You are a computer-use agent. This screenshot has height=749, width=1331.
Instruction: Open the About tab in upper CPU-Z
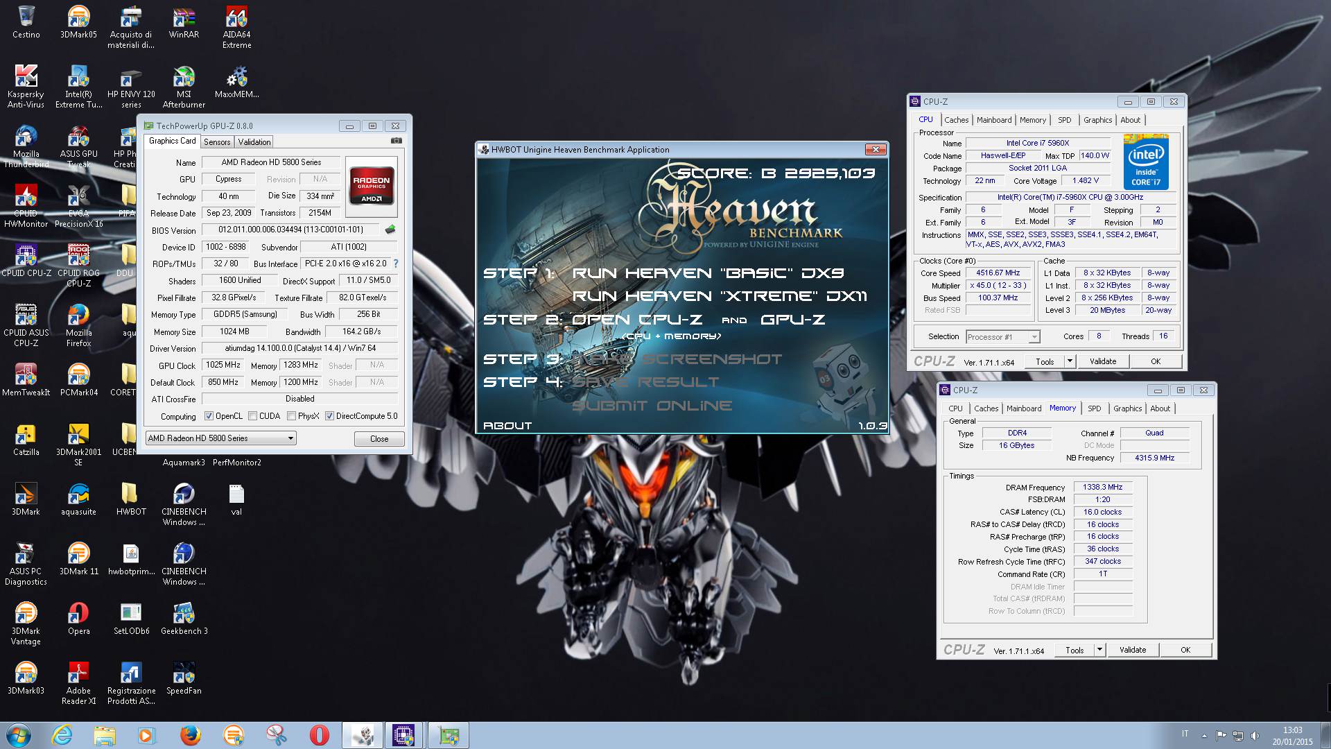coord(1130,120)
